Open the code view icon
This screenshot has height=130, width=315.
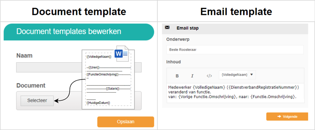click(209, 76)
